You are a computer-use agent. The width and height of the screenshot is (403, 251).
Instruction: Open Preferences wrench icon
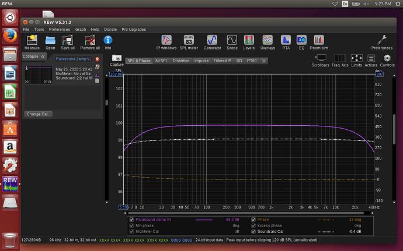[x=381, y=43]
